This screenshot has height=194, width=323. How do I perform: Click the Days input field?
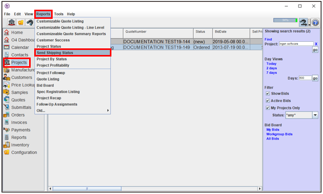tap(305, 78)
